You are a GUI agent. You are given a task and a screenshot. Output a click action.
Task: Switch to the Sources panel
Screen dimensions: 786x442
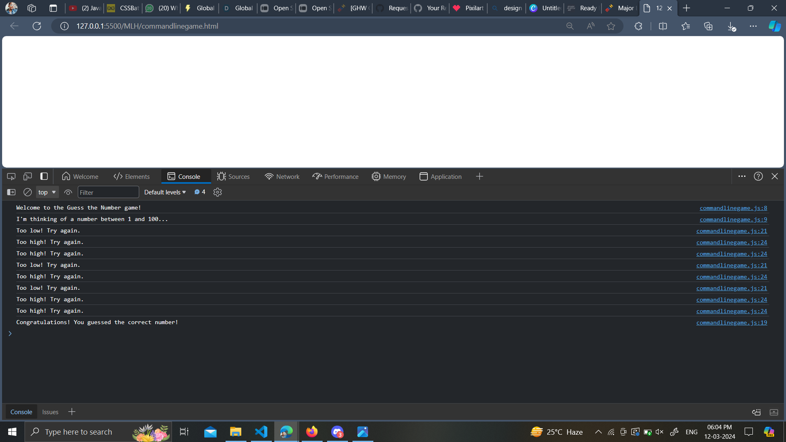coord(233,176)
